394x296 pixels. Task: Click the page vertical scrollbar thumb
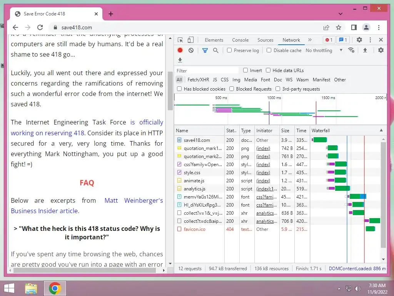tap(170, 91)
